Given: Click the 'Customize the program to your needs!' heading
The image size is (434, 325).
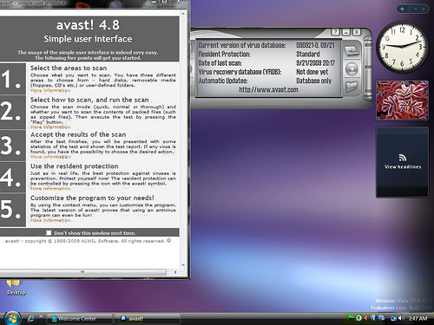Looking at the screenshot, I should [x=92, y=198].
